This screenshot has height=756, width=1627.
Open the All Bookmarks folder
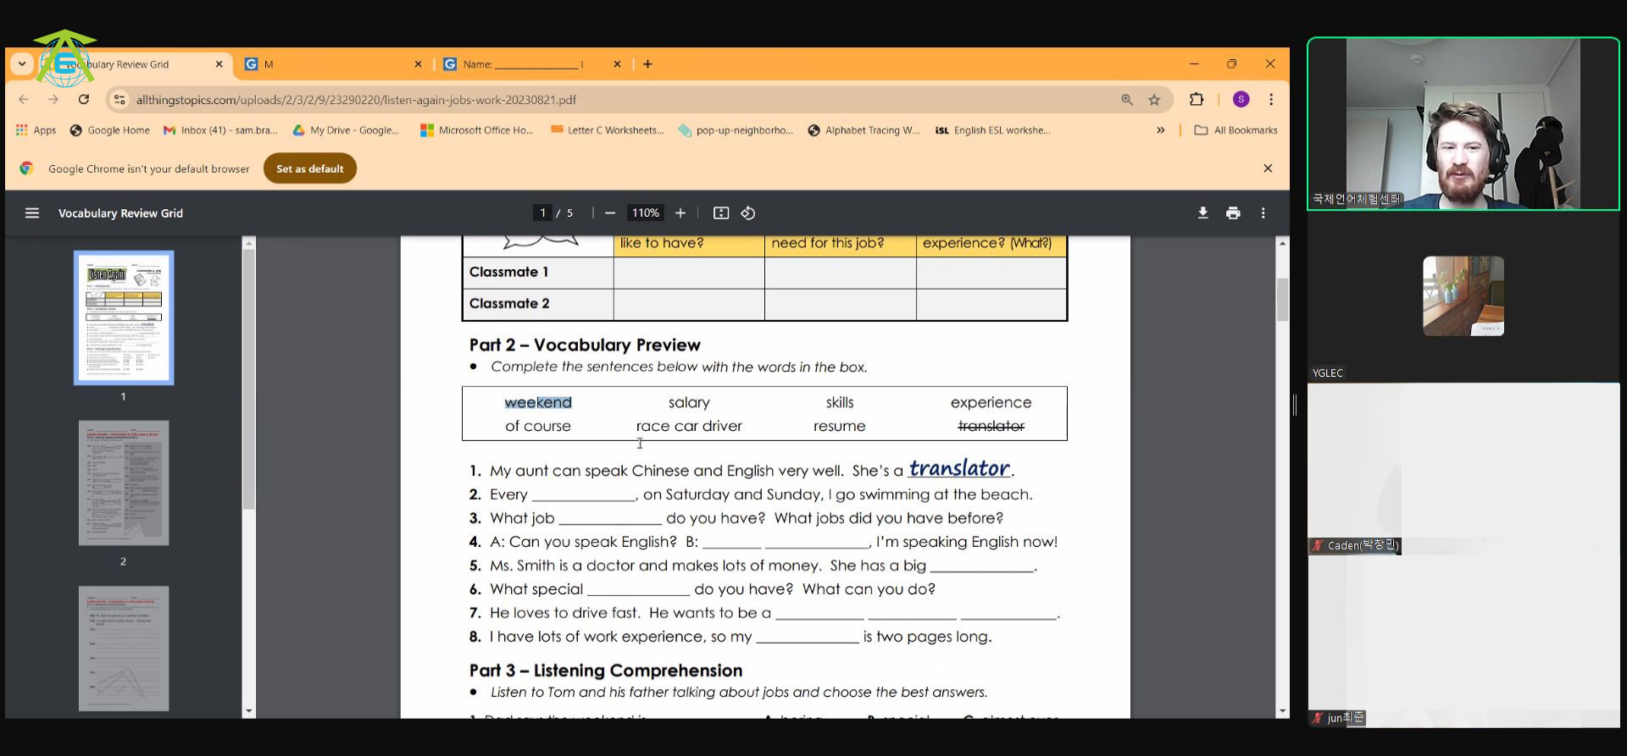(x=1236, y=130)
